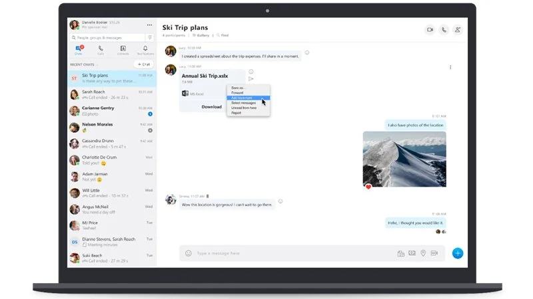Download the Annual Ski Trip.xslx file
This screenshot has height=299, width=533.
[211, 107]
